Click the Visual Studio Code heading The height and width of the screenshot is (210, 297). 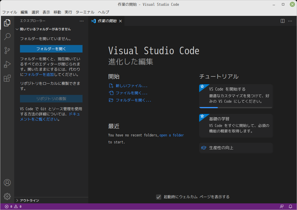pyautogui.click(x=154, y=51)
